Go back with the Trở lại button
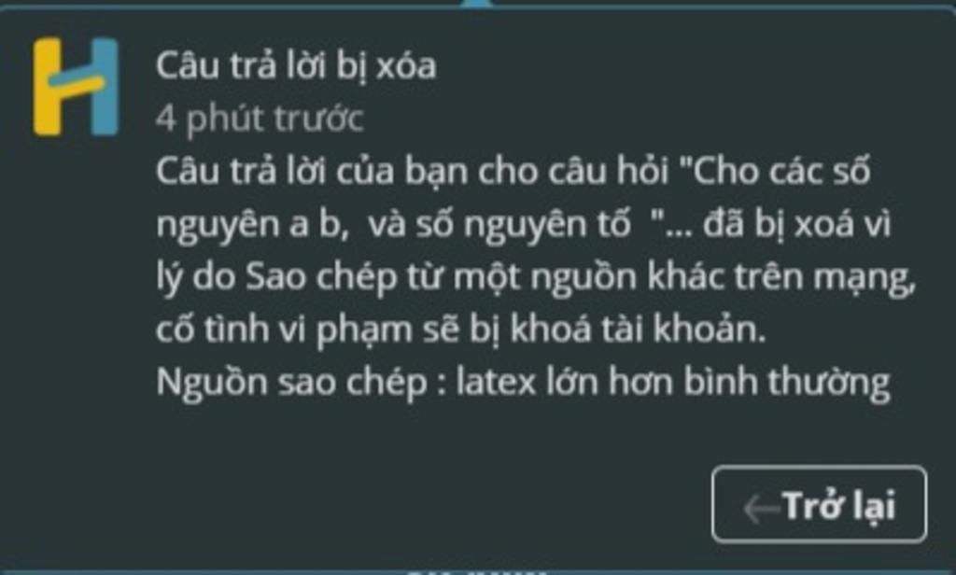The width and height of the screenshot is (956, 575). [819, 504]
